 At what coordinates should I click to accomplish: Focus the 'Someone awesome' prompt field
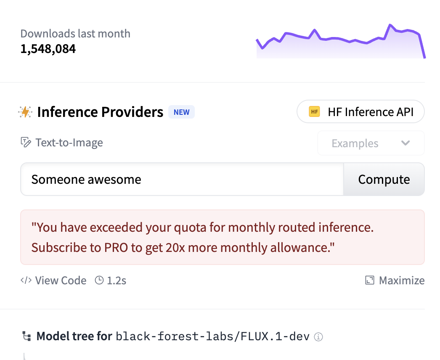tap(182, 180)
